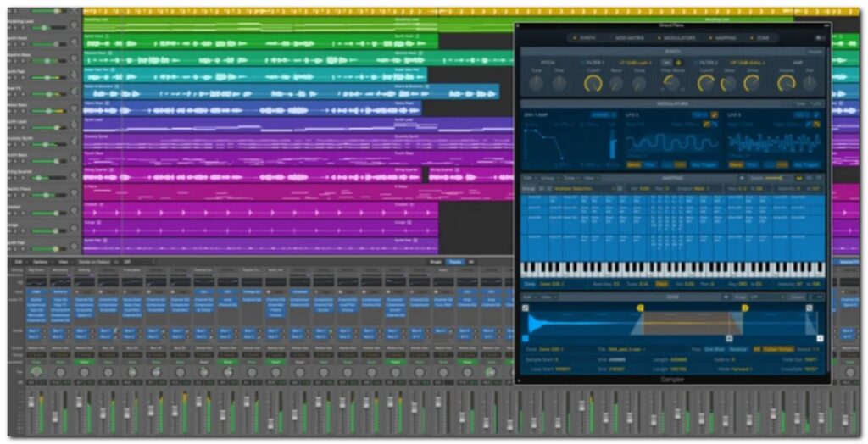Click the All mixer view button
868x444 pixels.
pyautogui.click(x=470, y=262)
